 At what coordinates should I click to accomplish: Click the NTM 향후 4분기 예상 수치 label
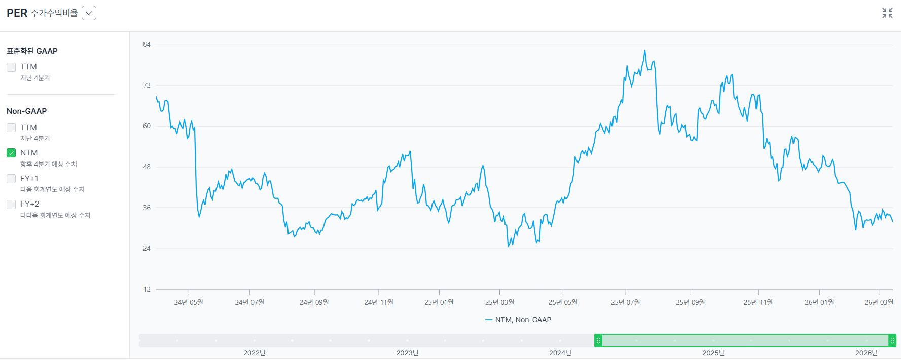(x=48, y=164)
